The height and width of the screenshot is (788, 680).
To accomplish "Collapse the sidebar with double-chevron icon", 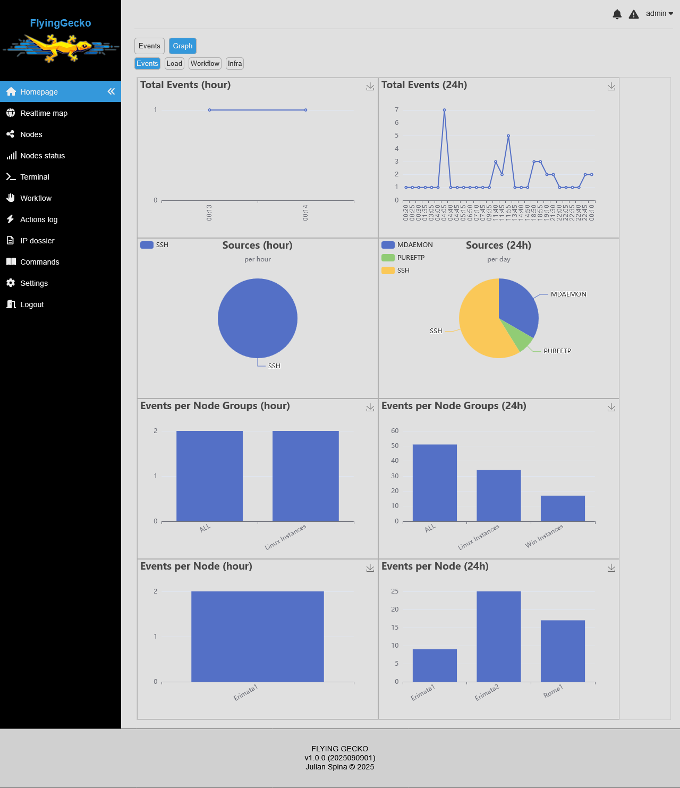I will pos(111,91).
